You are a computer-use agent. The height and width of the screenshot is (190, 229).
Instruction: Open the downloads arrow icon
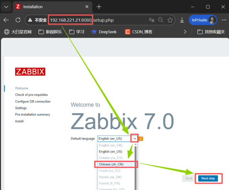[x=182, y=20]
